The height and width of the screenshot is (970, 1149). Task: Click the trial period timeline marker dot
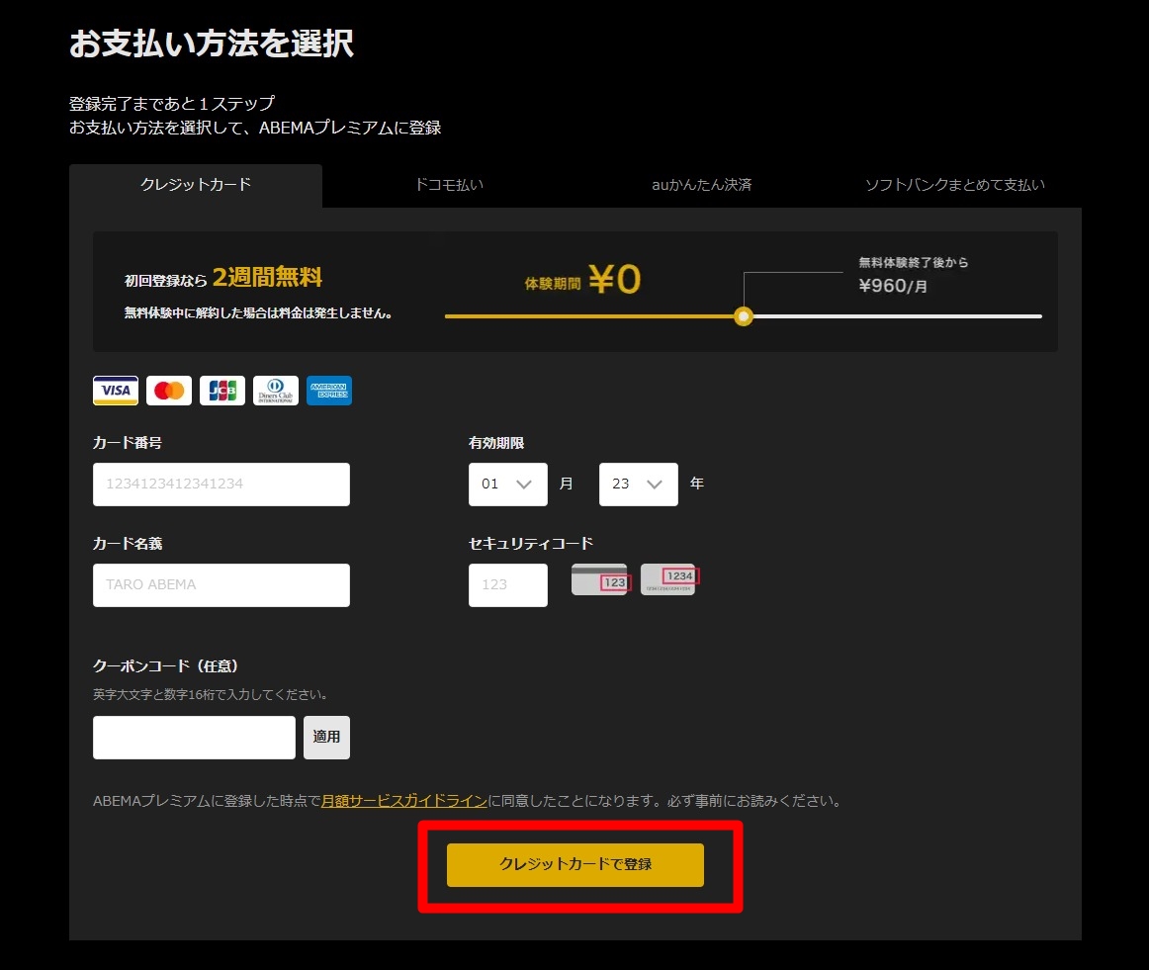744,316
